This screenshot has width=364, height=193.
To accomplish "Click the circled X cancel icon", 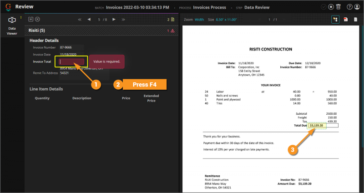I will click(x=37, y=19).
